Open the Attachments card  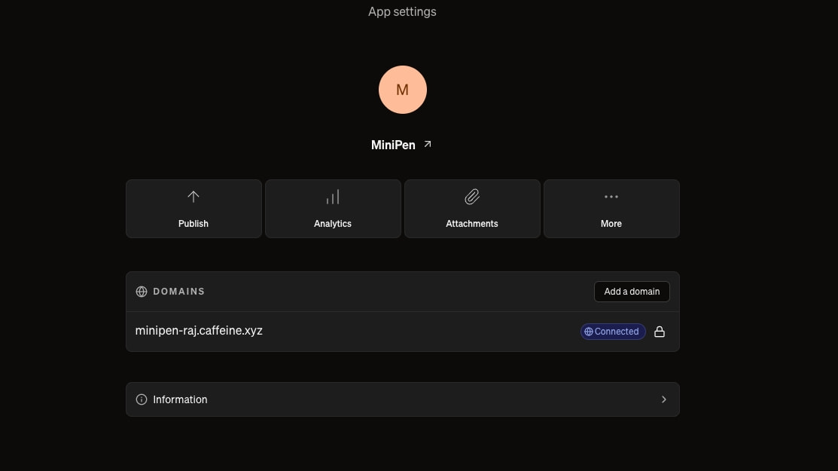pos(472,209)
